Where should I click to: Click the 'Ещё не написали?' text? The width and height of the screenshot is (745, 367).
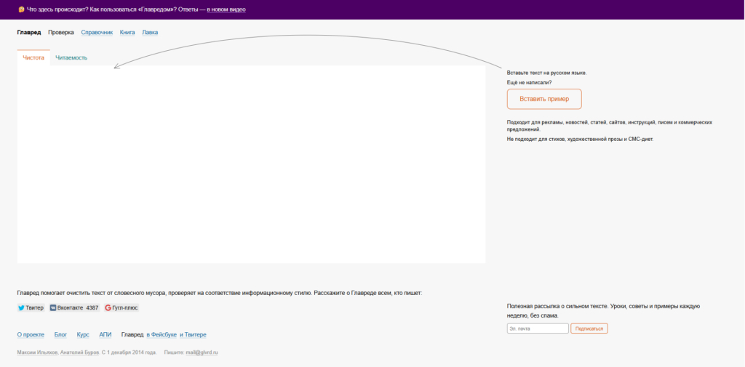click(530, 83)
